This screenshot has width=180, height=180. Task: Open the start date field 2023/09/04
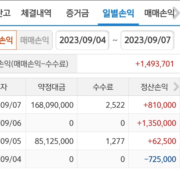coord(82,40)
